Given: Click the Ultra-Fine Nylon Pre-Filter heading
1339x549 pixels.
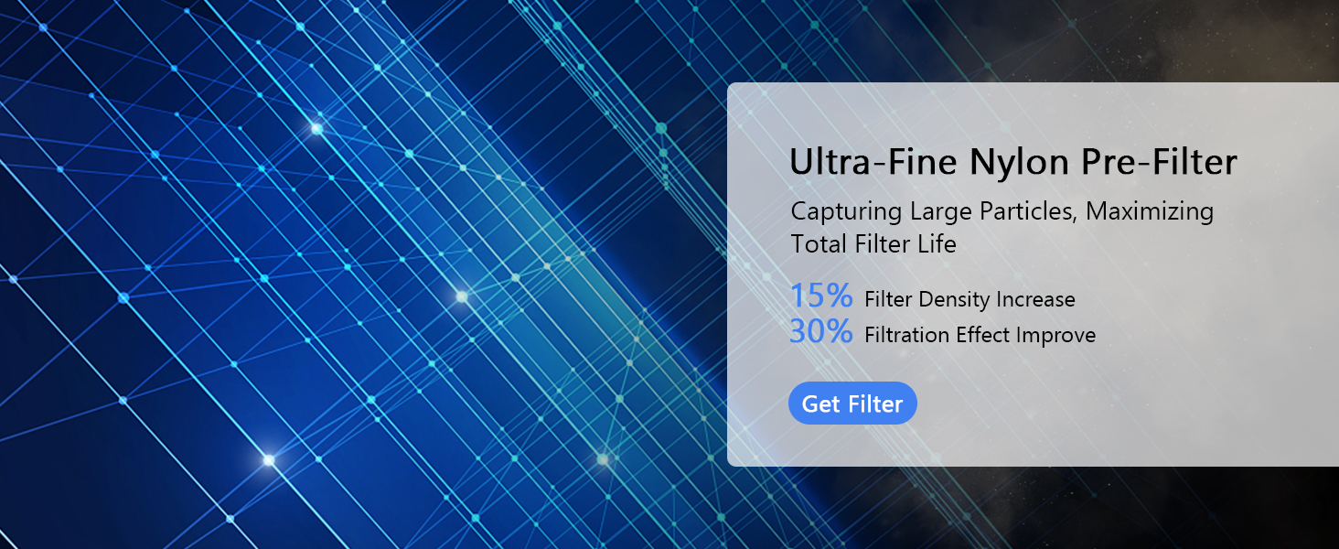Looking at the screenshot, I should coord(1013,163).
